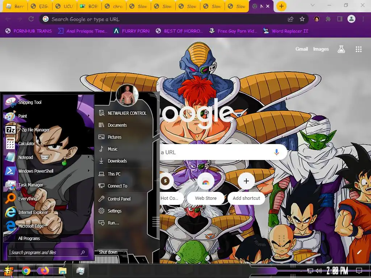Open Firefox from the taskbar
The image size is (371, 278).
pyautogui.click(x=45, y=271)
